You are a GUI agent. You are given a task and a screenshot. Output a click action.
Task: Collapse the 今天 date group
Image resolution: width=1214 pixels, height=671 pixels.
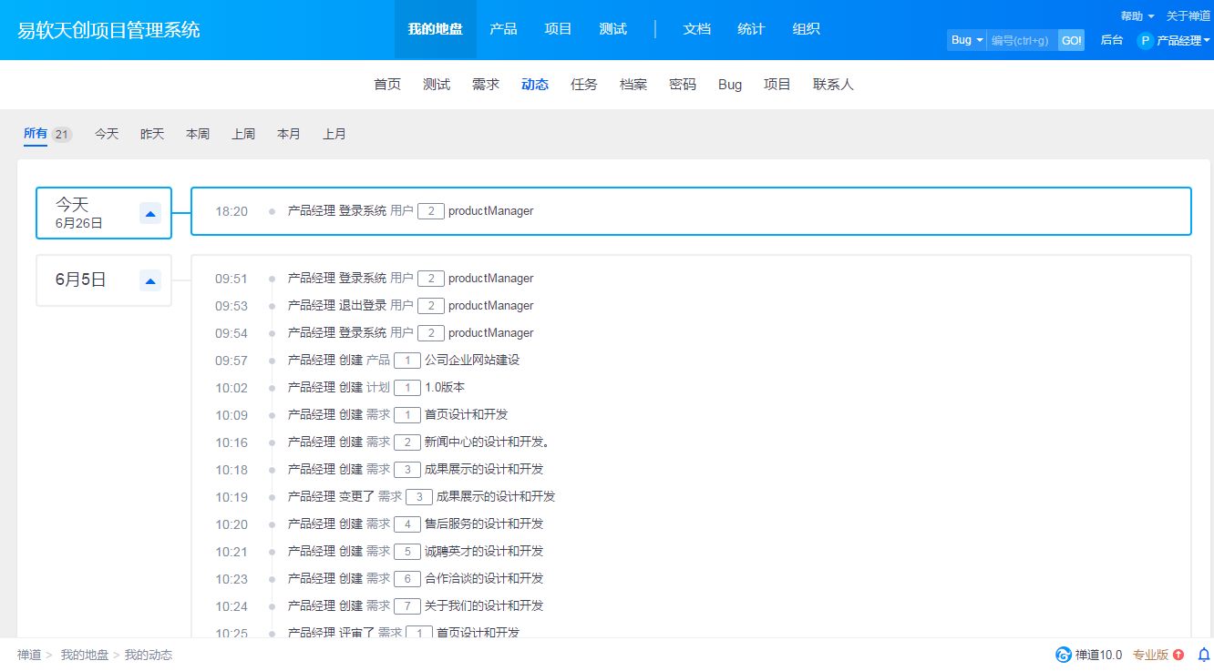pyautogui.click(x=150, y=213)
